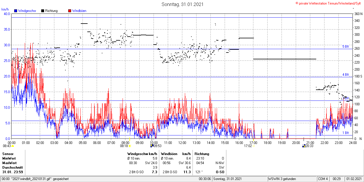Click the COM 4 status bar entry
Image resolution: width=364 pixels, height=182 pixels.
[323, 179]
